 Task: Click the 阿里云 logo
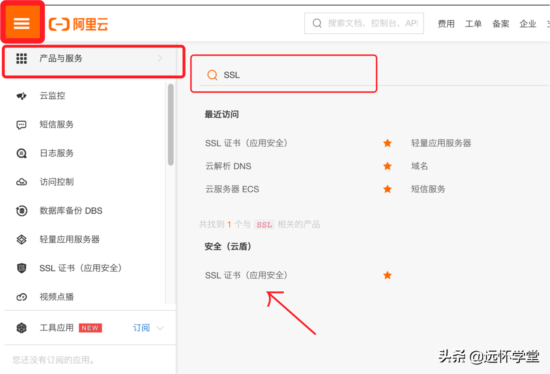pyautogui.click(x=78, y=24)
